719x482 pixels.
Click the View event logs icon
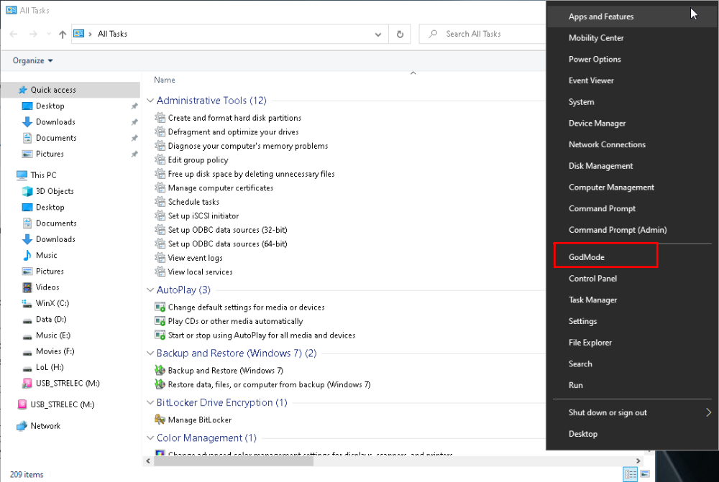click(x=160, y=257)
